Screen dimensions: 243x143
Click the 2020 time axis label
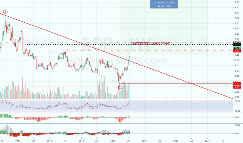pyautogui.click(x=113, y=141)
